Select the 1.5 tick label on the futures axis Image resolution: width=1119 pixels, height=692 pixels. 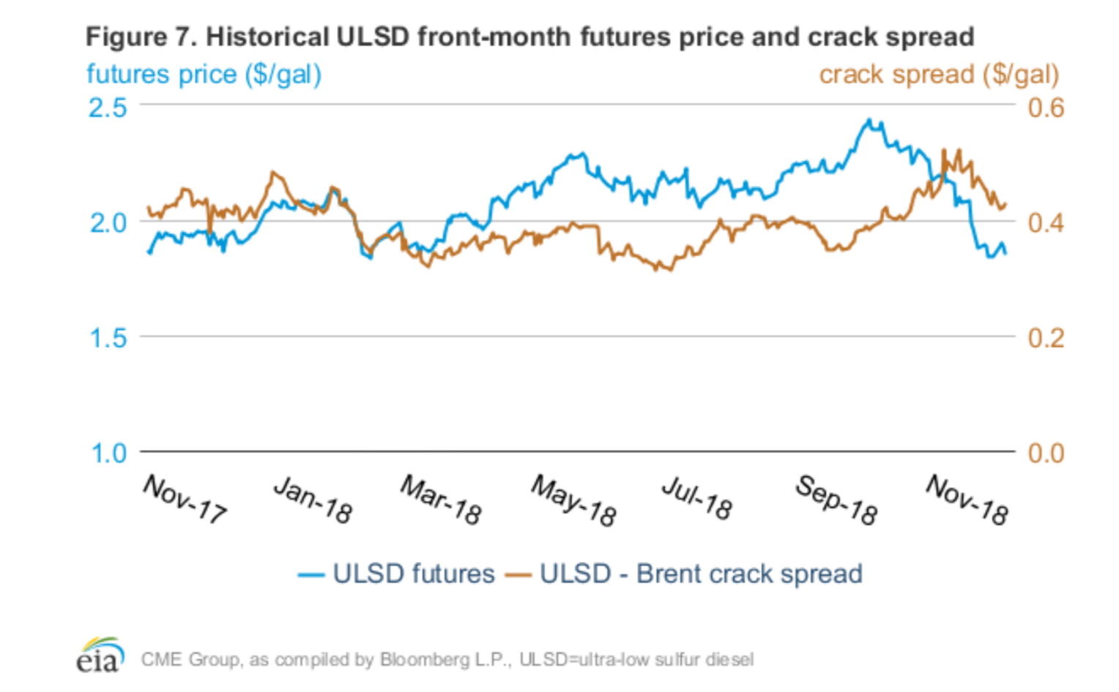click(108, 338)
